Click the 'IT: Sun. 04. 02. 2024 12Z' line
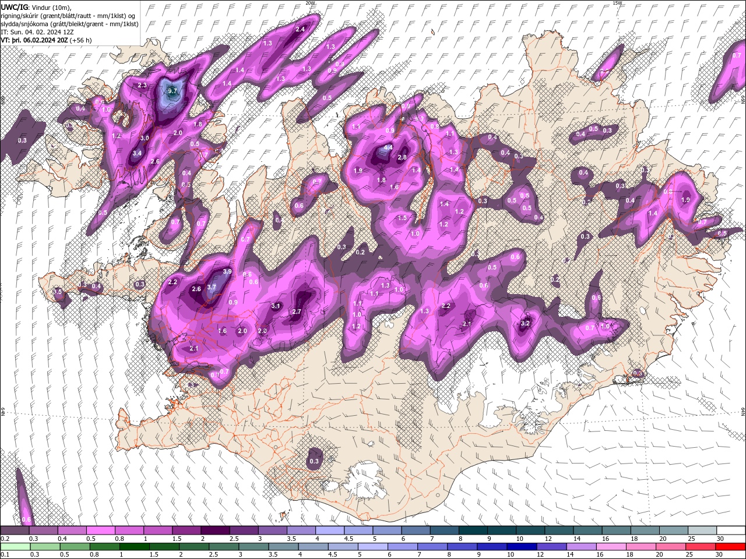The width and height of the screenshot is (746, 559). 37,31
